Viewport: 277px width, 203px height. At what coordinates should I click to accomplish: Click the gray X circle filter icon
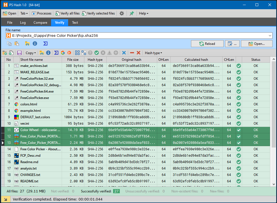tap(103, 53)
